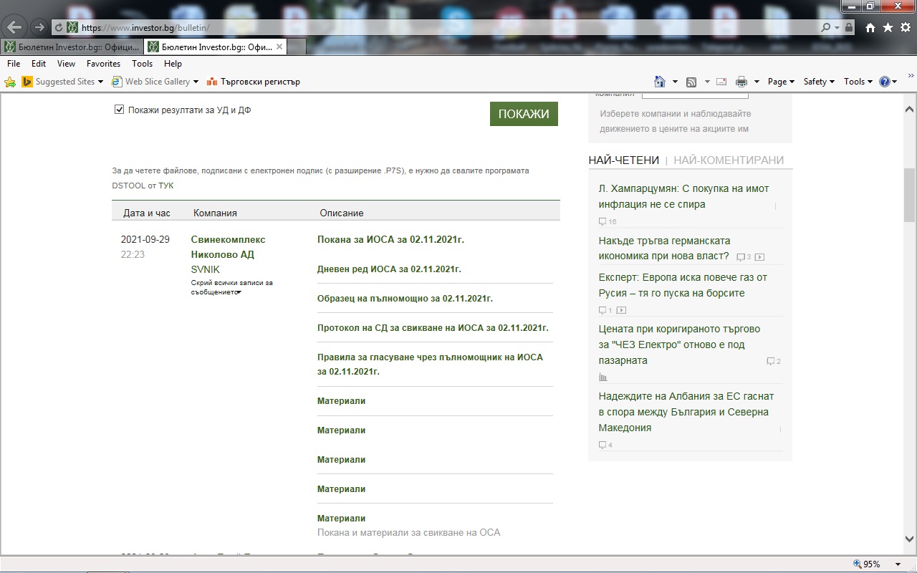Switch to the first Бюлетин Investor.bg tab
Image resolution: width=917 pixels, height=573 pixels.
click(x=72, y=47)
